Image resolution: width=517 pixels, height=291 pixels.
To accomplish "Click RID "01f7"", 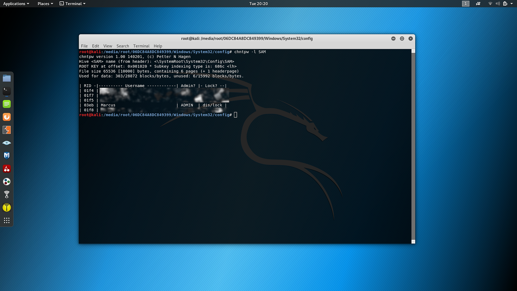I will [x=89, y=95].
